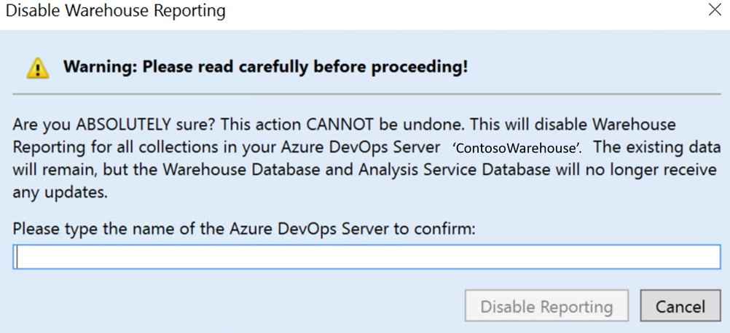The width and height of the screenshot is (730, 333).
Task: Click the Cancel button
Action: pos(680,306)
